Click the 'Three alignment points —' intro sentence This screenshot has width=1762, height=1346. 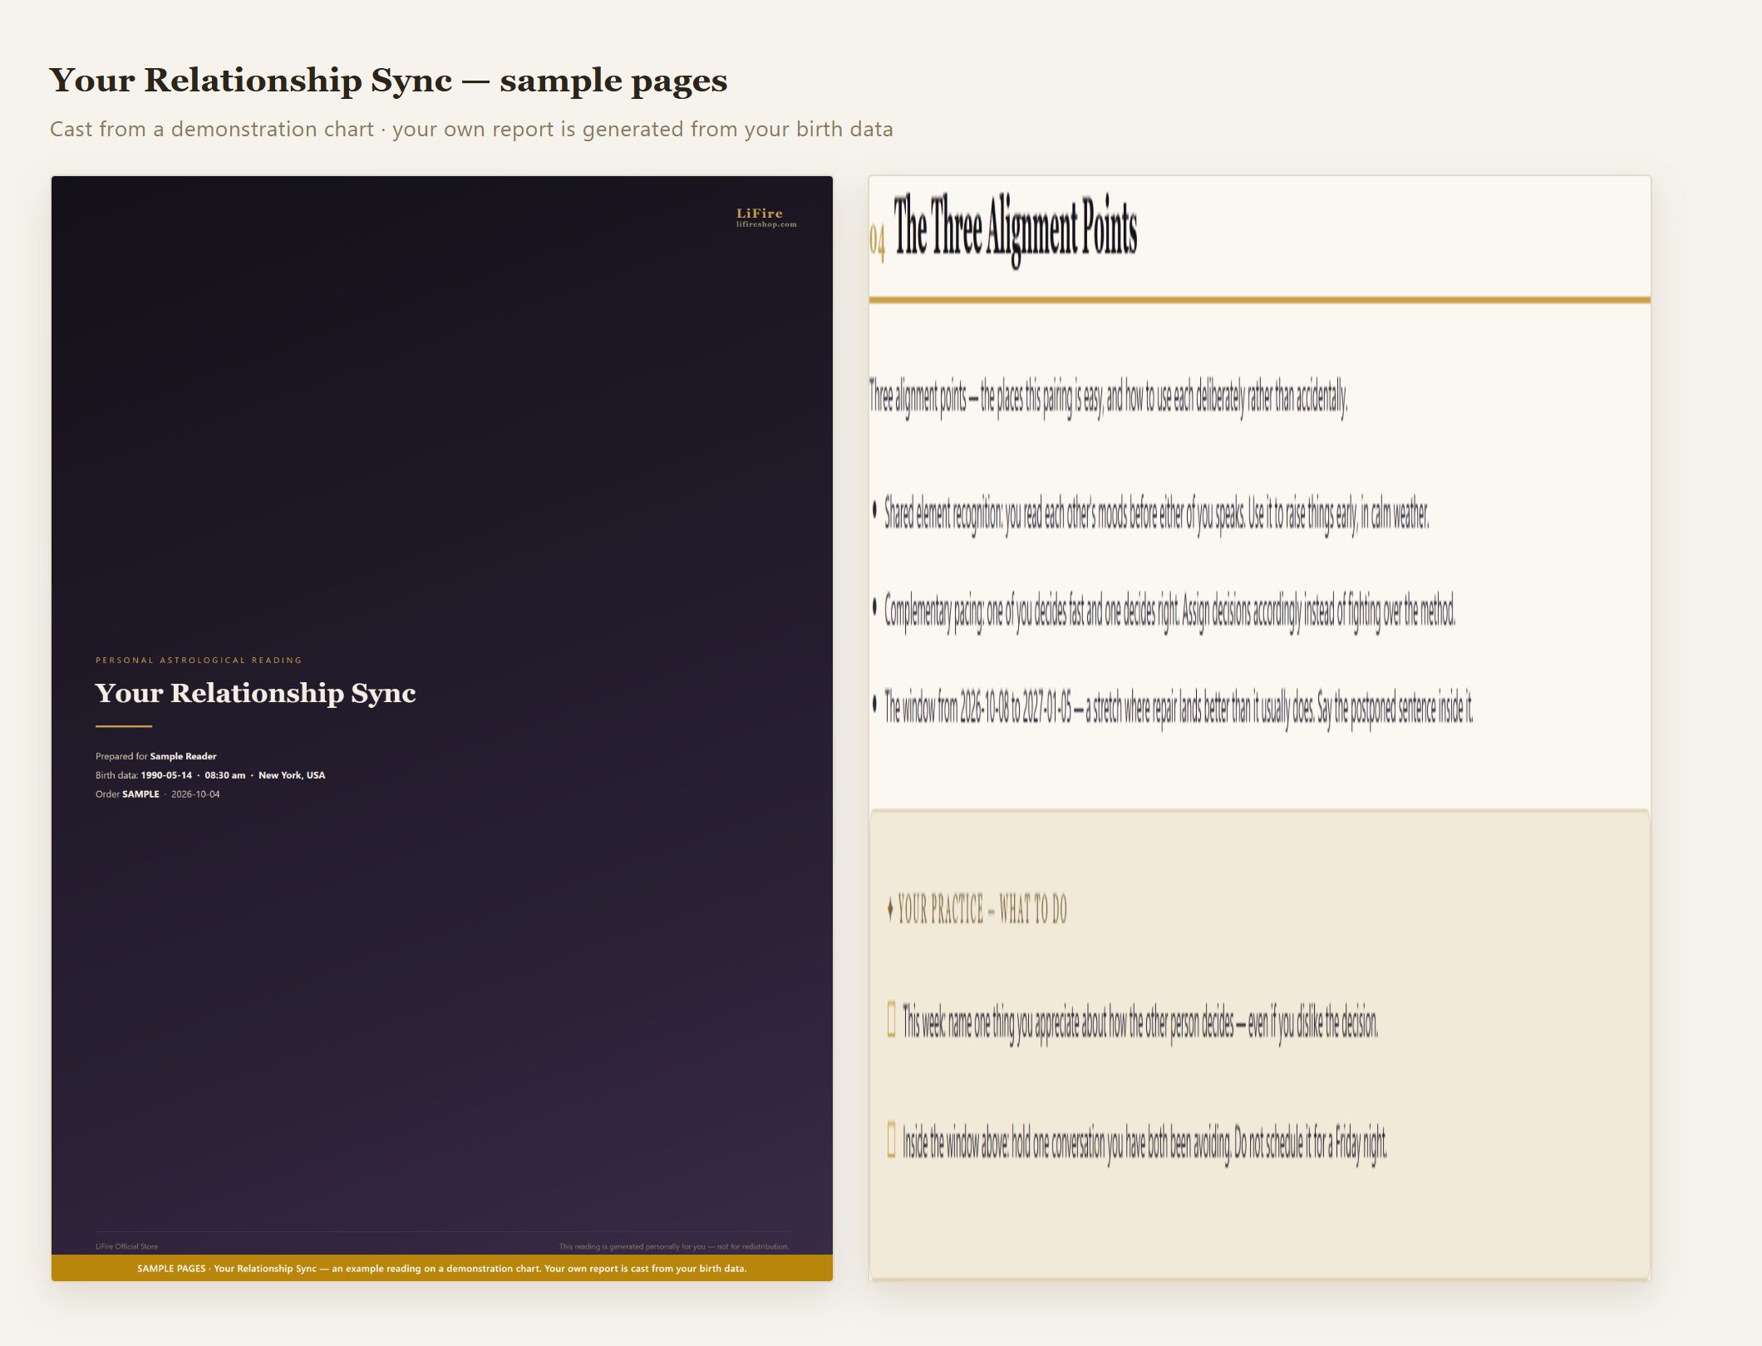coord(1109,398)
